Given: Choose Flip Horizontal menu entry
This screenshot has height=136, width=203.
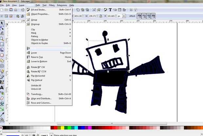Looking at the screenshot, I should tap(49, 76).
